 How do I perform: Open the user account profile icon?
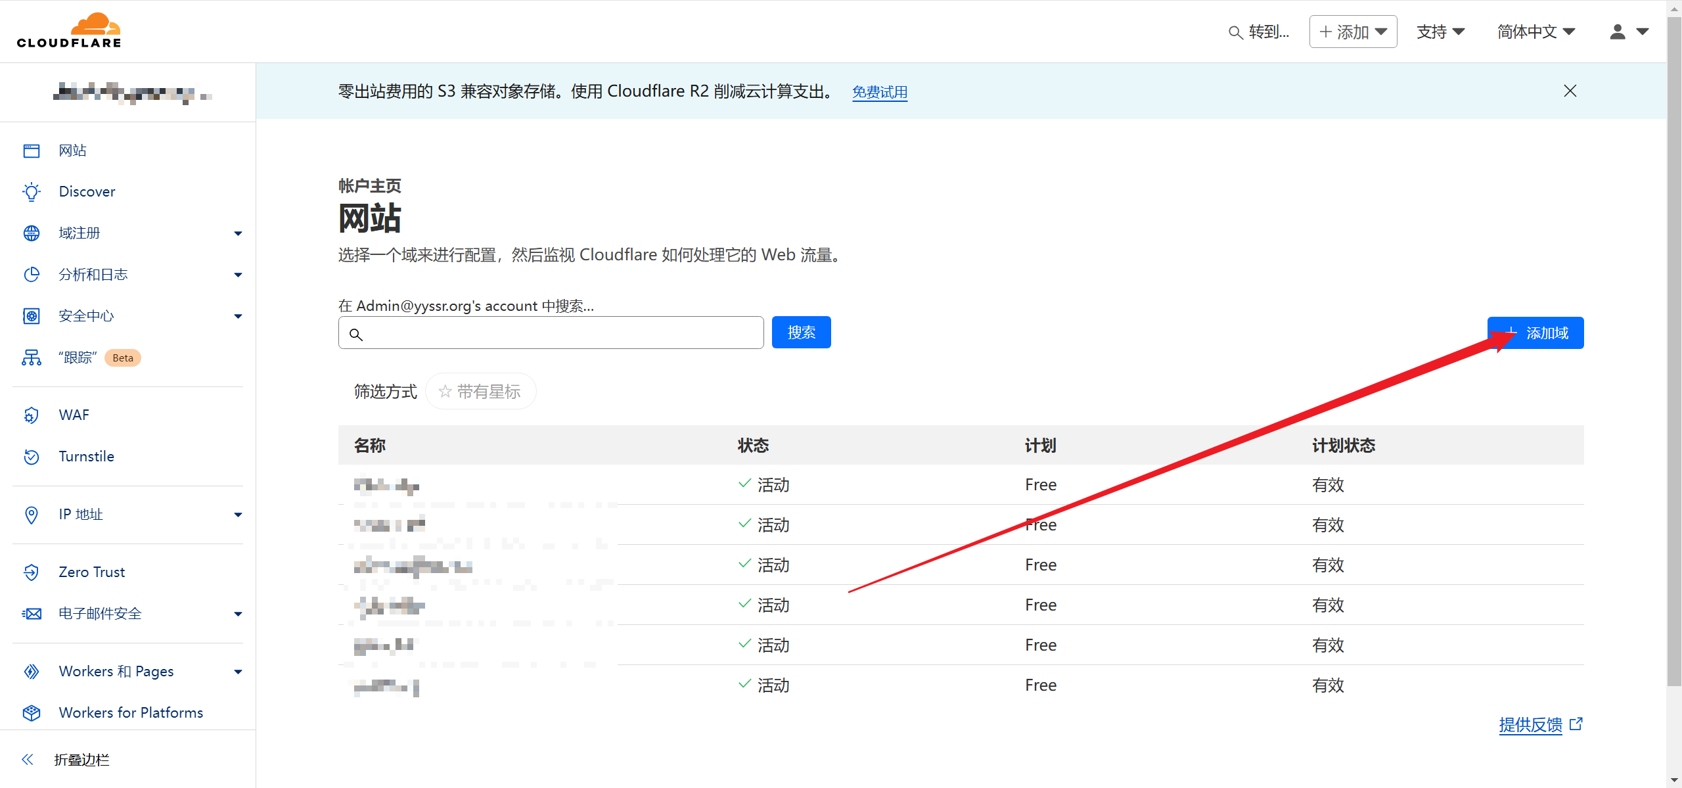[x=1618, y=32]
